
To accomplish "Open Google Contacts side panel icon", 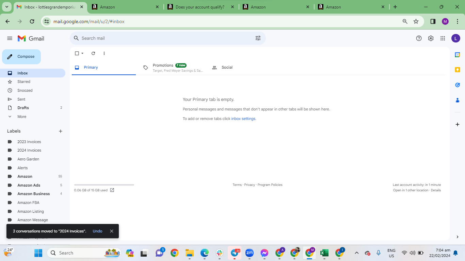I will (x=458, y=100).
